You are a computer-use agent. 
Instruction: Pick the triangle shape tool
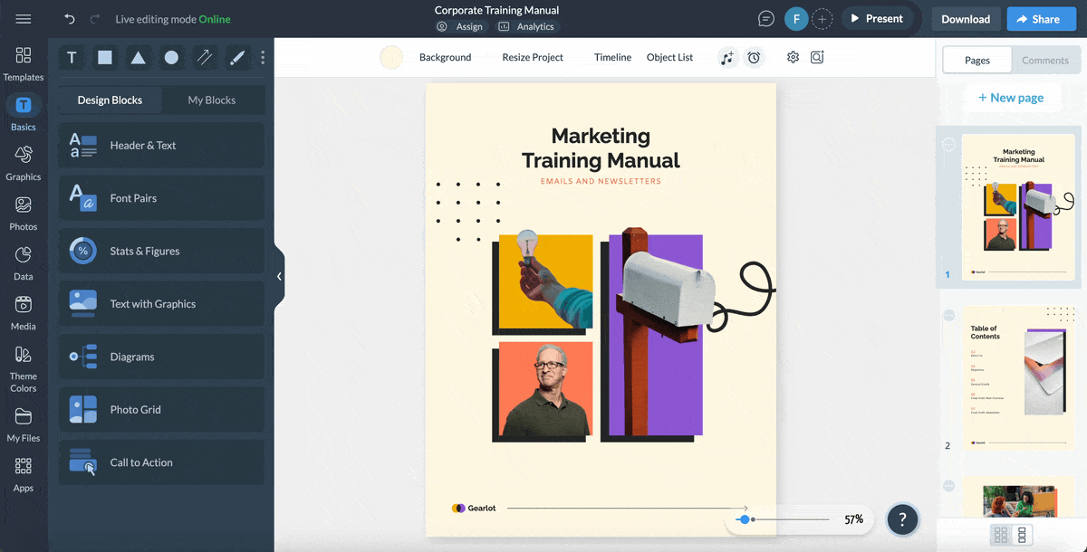tap(138, 58)
